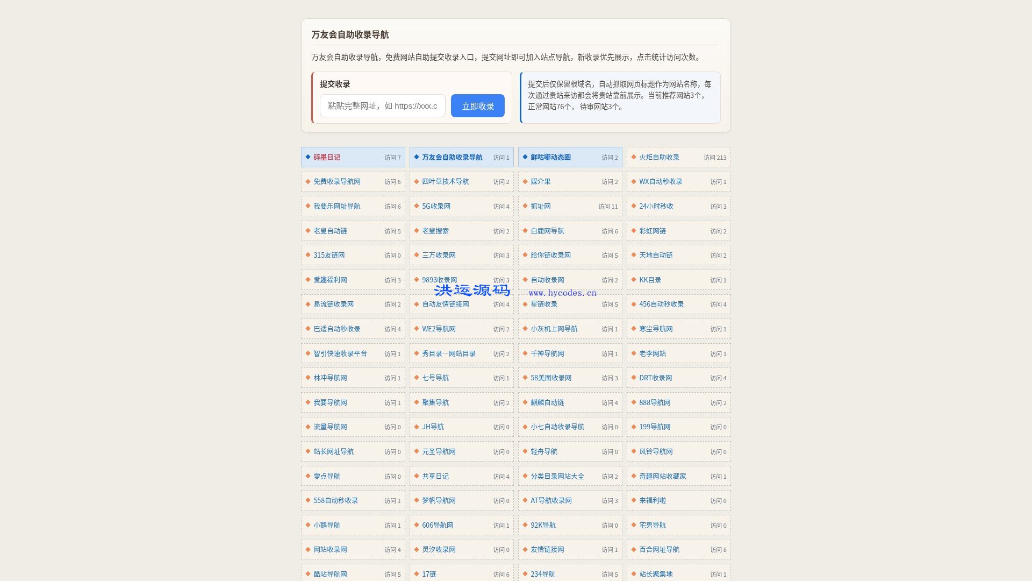Open the 万友会自助收录导航 link
Screen dimensions: 1032x581
[452, 157]
